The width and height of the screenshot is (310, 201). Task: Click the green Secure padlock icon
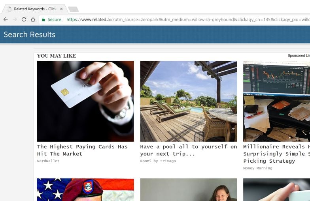pyautogui.click(x=43, y=19)
